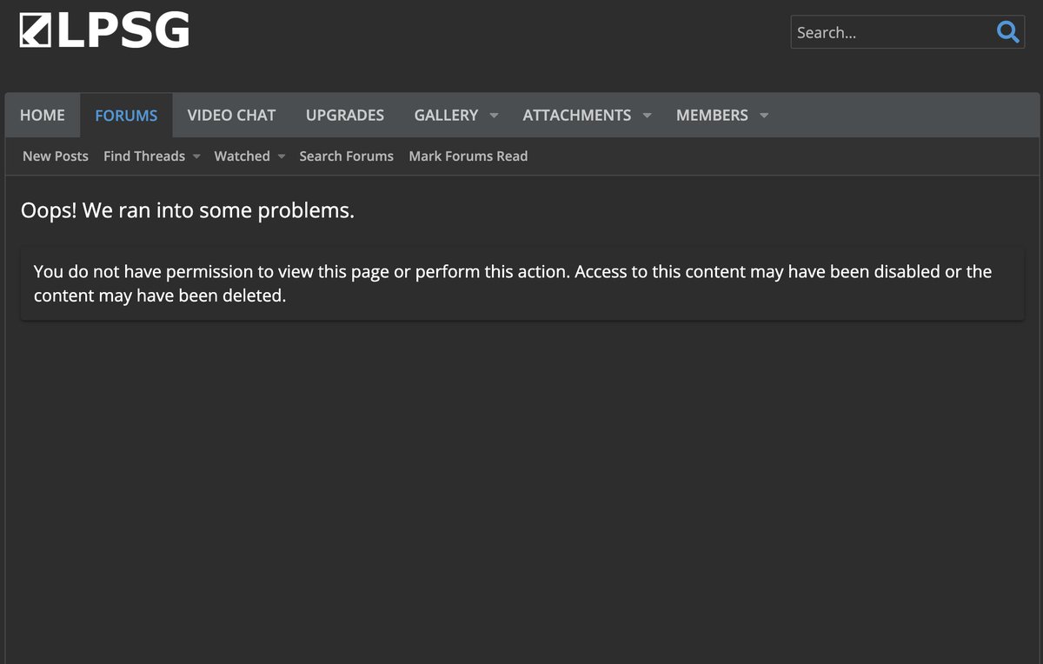Viewport: 1043px width, 664px height.
Task: Open the Watched link
Action: point(242,156)
